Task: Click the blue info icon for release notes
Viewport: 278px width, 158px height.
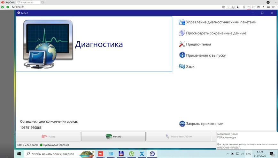Action: click(182, 55)
